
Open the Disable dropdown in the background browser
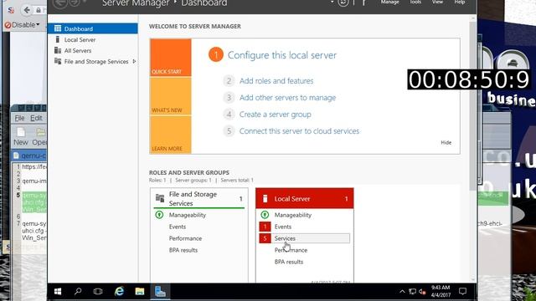(x=23, y=25)
